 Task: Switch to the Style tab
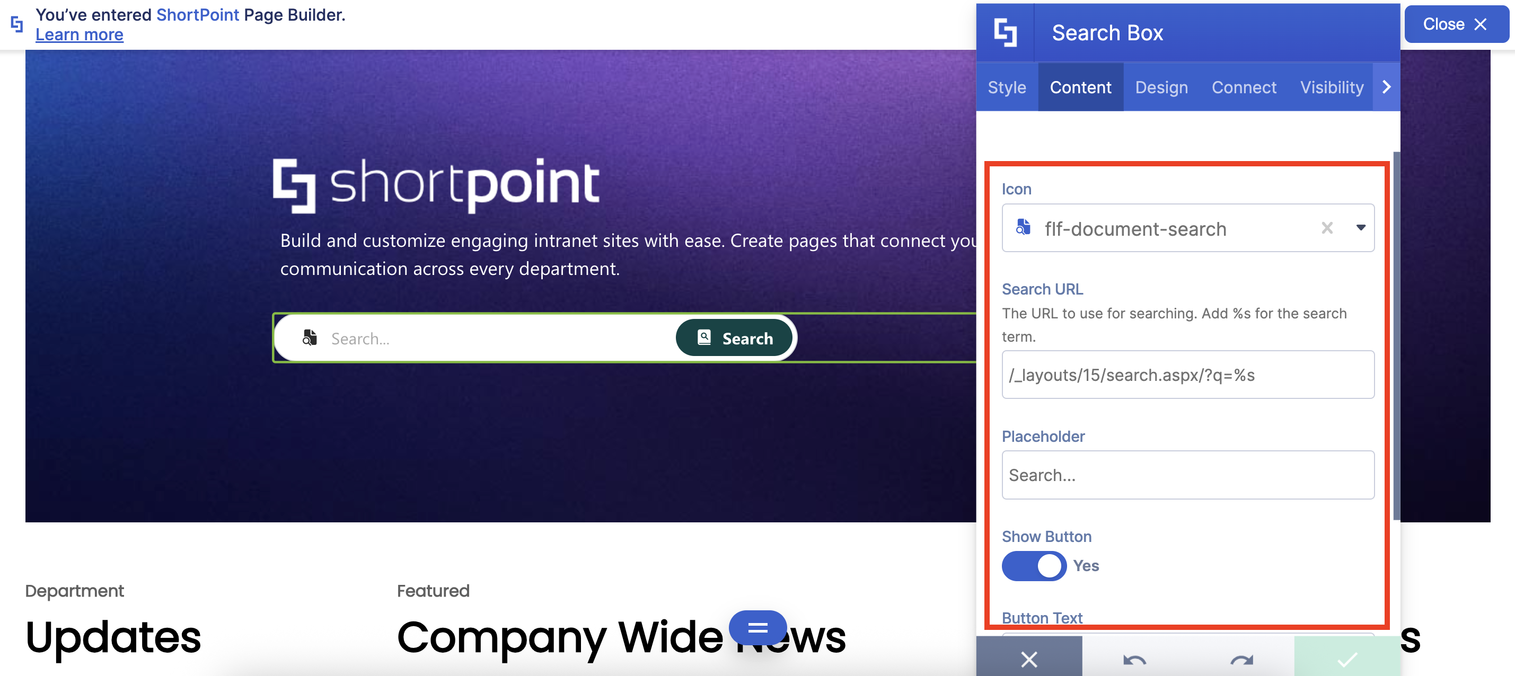[x=1006, y=87]
